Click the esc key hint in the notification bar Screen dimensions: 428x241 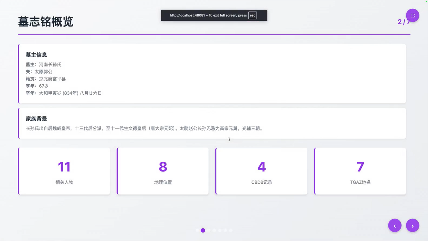(252, 15)
